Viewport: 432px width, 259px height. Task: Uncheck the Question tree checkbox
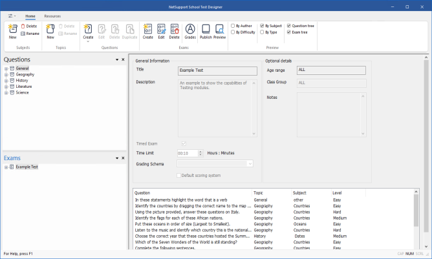tap(288, 26)
